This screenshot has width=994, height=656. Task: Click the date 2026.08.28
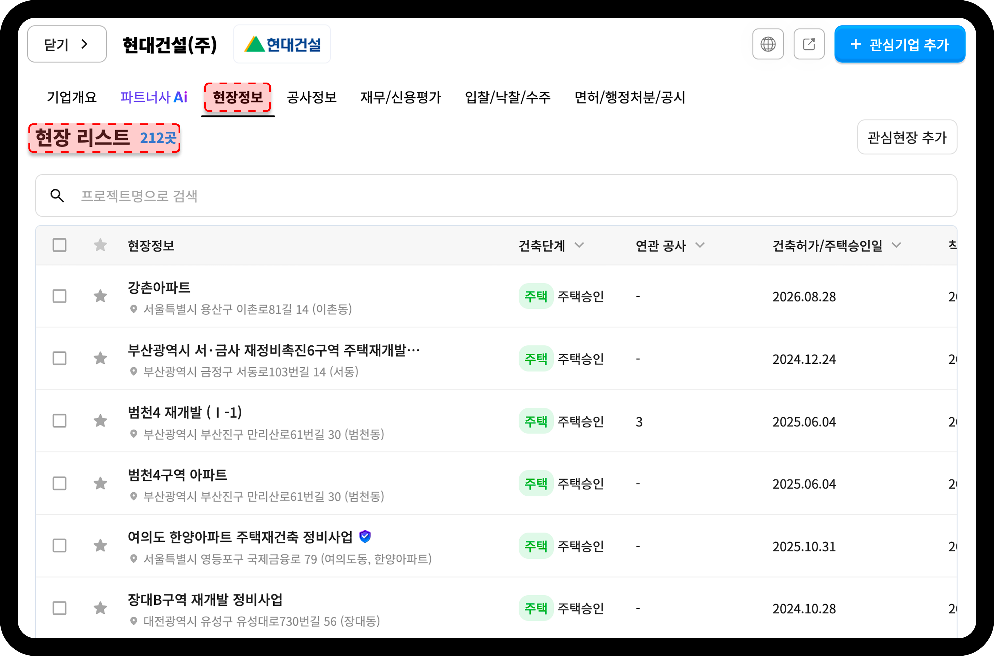tap(804, 296)
